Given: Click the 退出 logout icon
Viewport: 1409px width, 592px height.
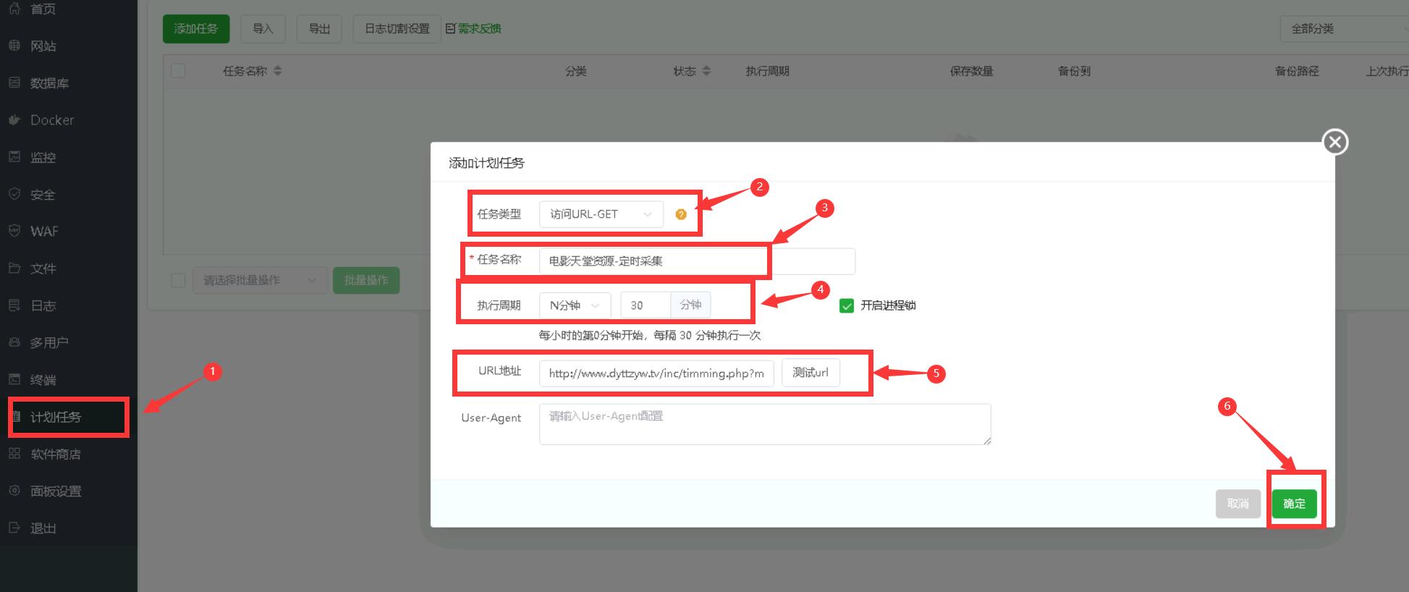Looking at the screenshot, I should (x=14, y=528).
